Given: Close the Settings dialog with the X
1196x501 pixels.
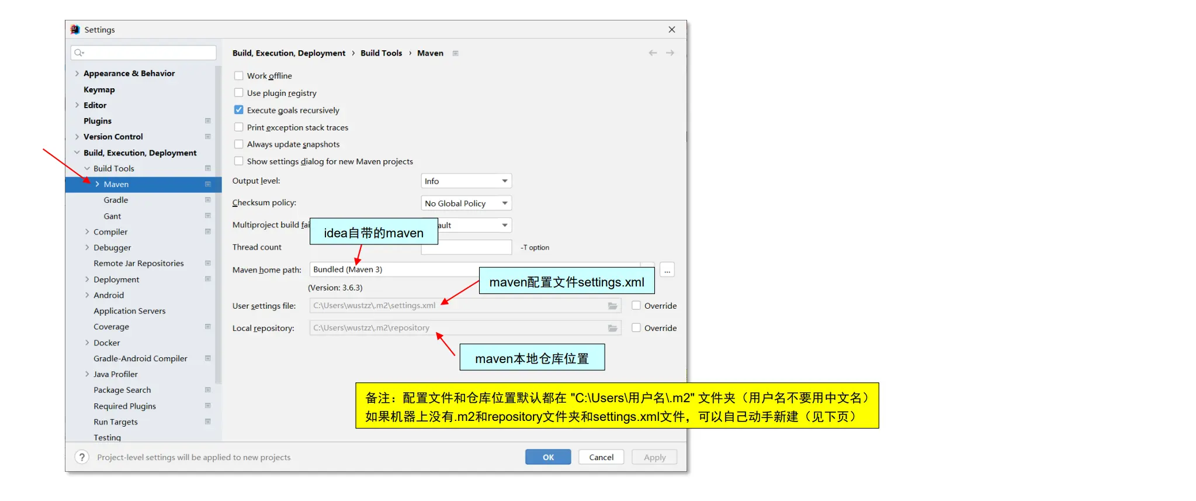Looking at the screenshot, I should pos(672,29).
